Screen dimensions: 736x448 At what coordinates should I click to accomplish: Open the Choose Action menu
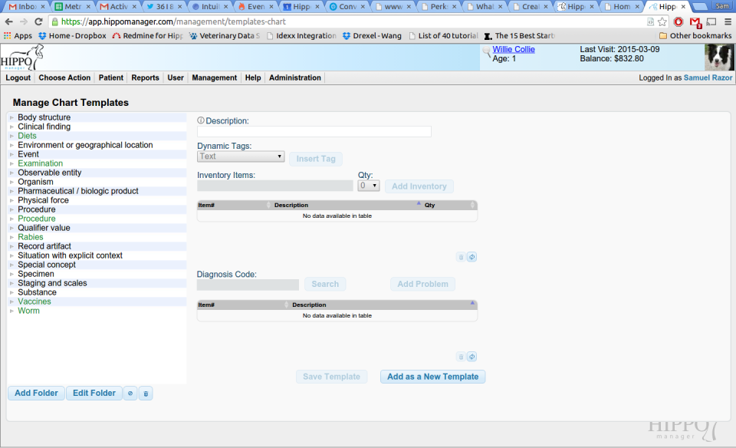tap(64, 78)
